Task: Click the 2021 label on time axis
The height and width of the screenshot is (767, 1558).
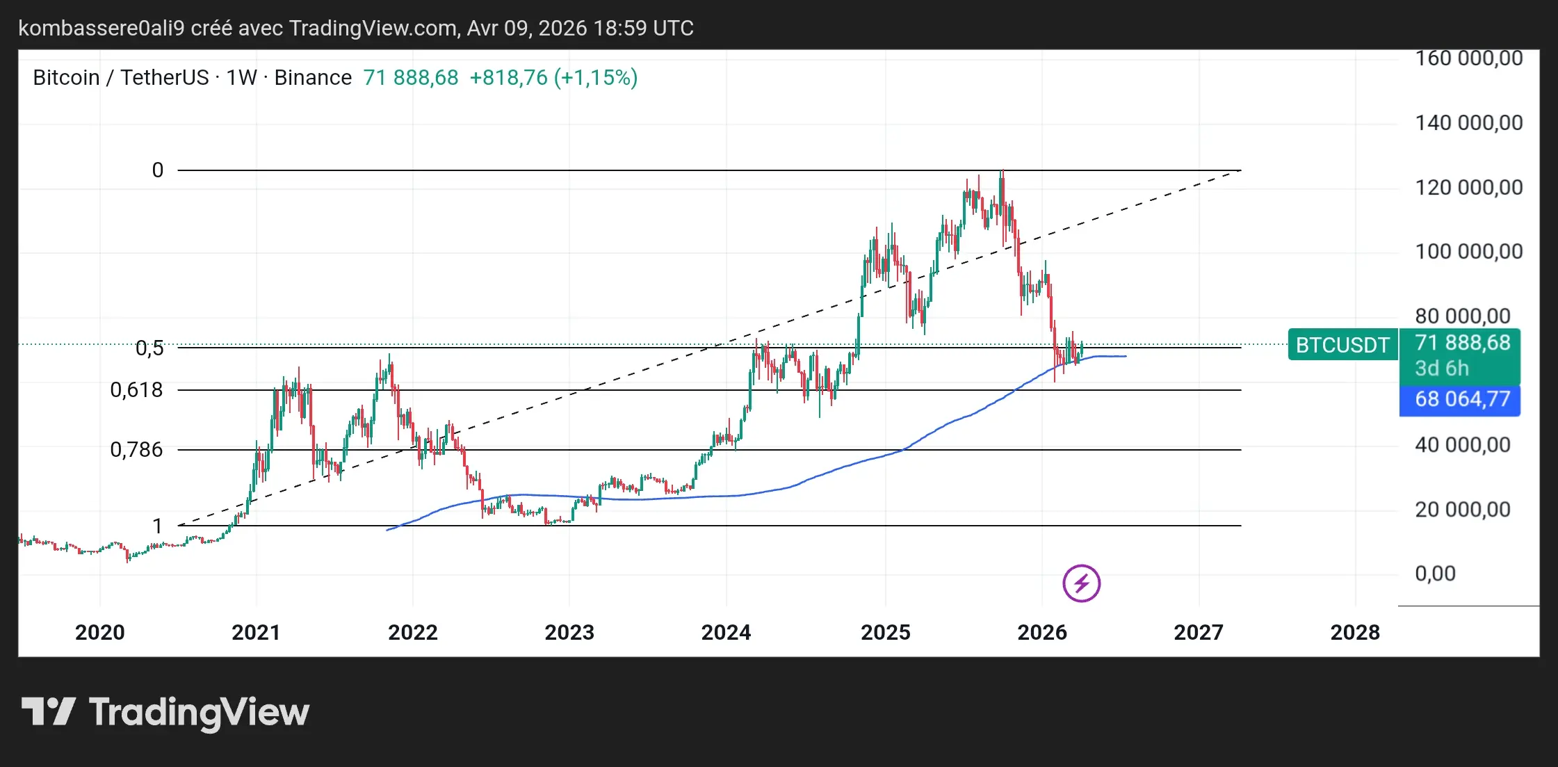Action: 256,632
